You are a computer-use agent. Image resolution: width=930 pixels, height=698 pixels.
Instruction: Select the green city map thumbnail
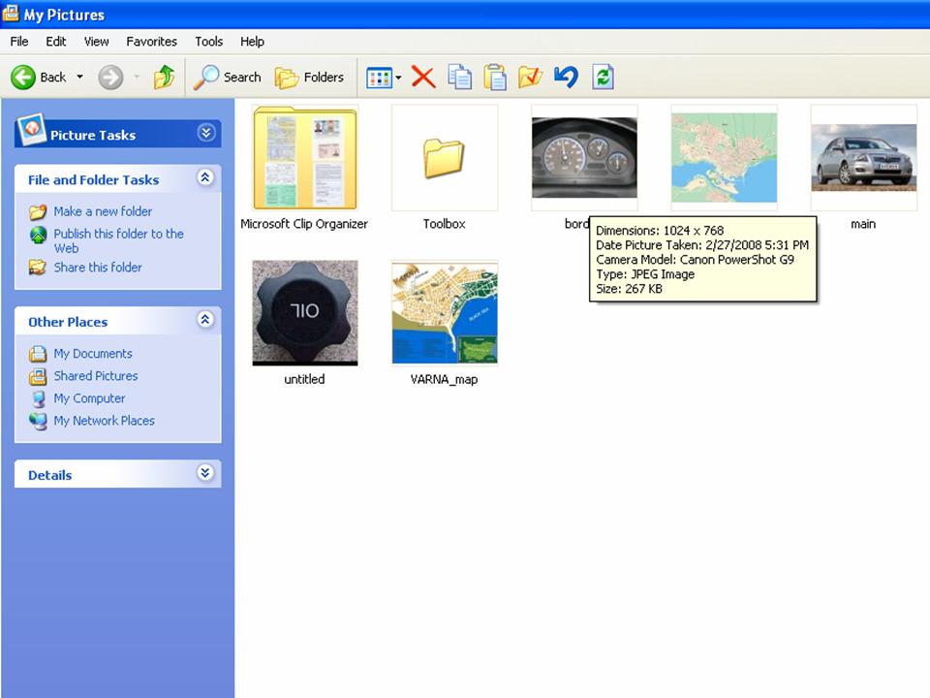point(724,158)
